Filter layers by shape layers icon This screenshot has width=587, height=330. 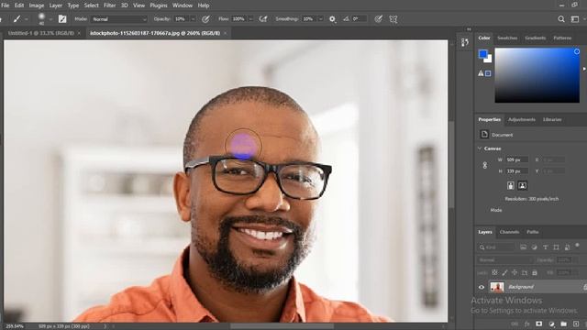(557, 247)
